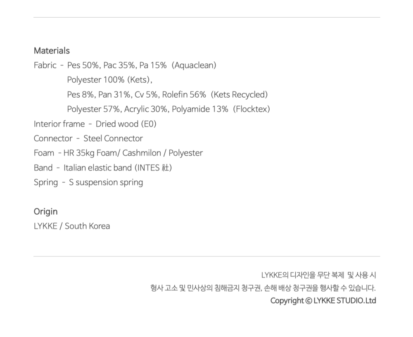The image size is (413, 337).
Task: Click the Flocktex fabric composition line
Action: tap(169, 109)
